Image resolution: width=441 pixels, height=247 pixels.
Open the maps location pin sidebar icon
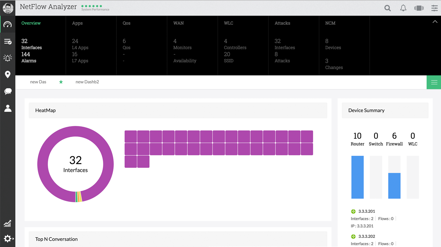[8, 75]
